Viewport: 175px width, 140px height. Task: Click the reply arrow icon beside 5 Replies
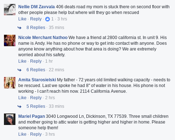tap(19, 106)
